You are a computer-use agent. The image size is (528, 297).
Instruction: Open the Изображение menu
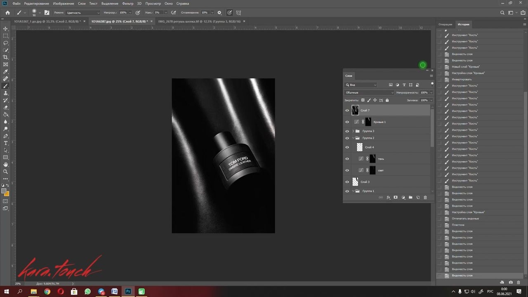[64, 3]
